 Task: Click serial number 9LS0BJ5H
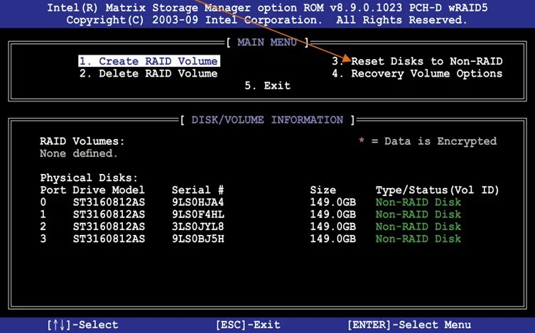click(x=198, y=239)
